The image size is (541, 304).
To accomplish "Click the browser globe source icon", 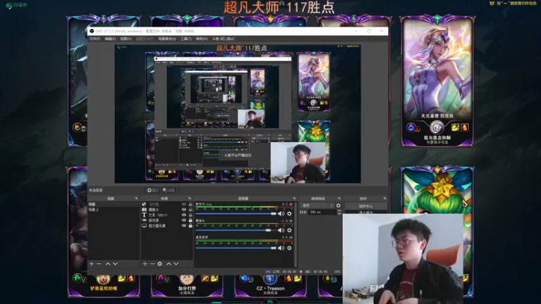I will [x=144, y=205].
